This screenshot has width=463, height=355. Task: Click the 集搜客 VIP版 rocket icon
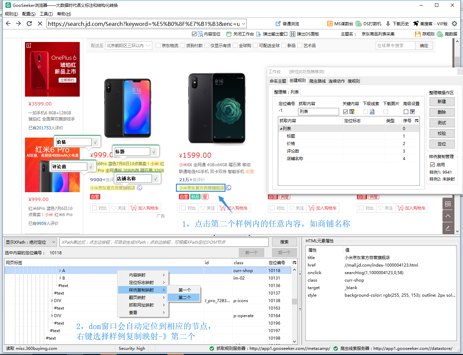tap(416, 24)
